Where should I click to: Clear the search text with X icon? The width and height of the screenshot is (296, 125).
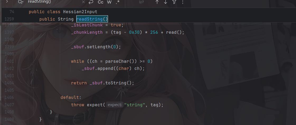pyautogui.click(x=83, y=2)
